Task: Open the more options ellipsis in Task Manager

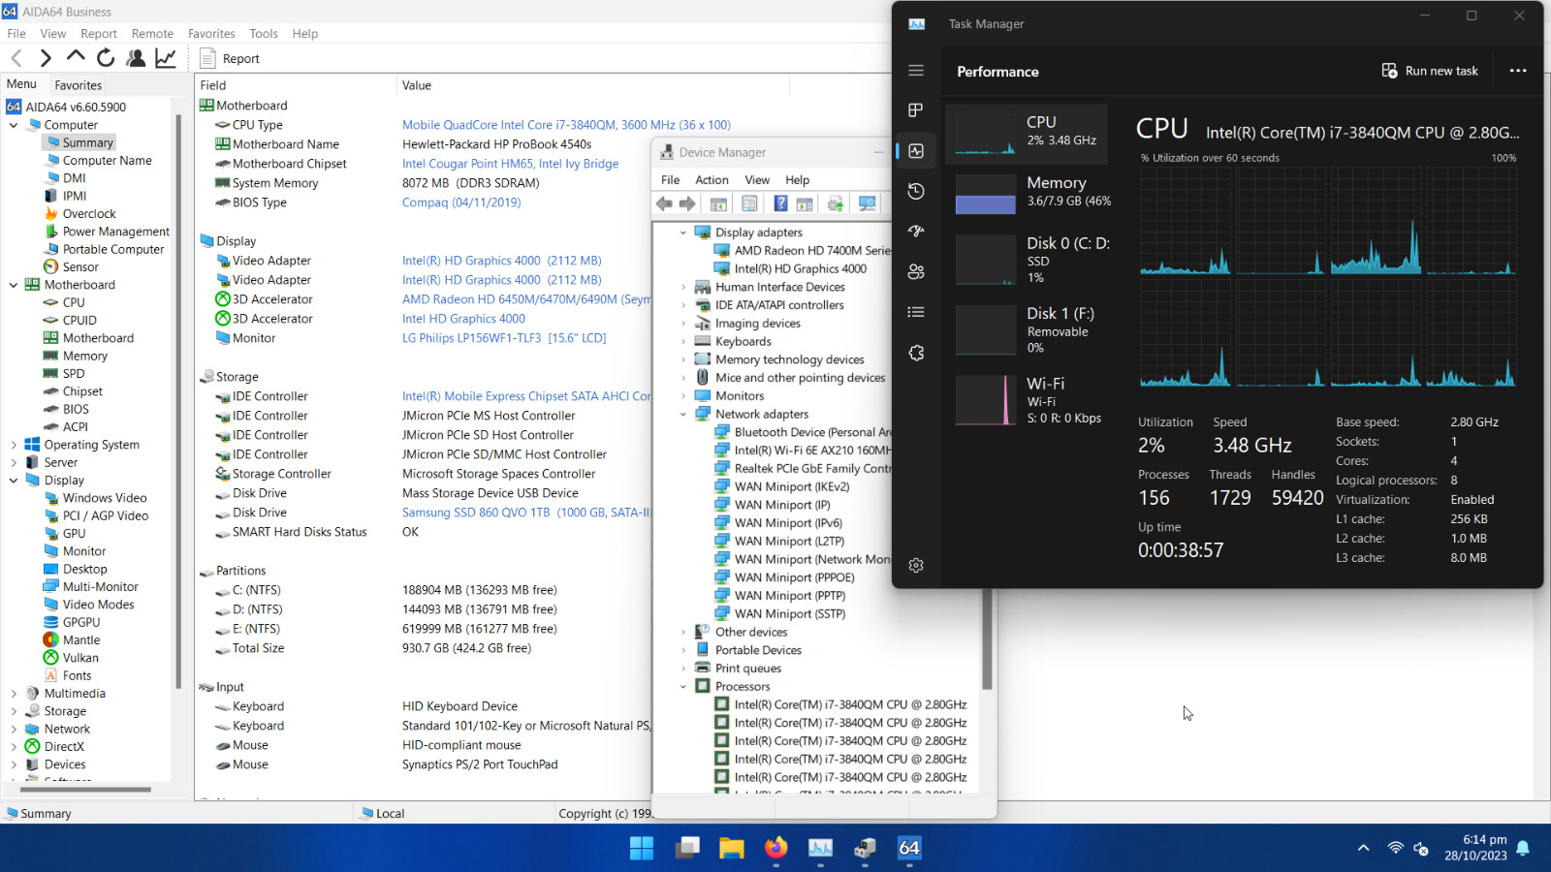Action: point(1518,71)
